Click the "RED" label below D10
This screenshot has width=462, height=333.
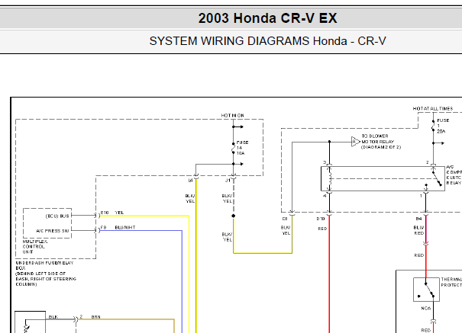[322, 229]
